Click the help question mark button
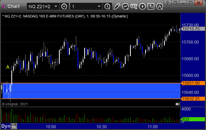Image resolution: width=206 pixels, height=130 pixels. pyautogui.click(x=167, y=3)
